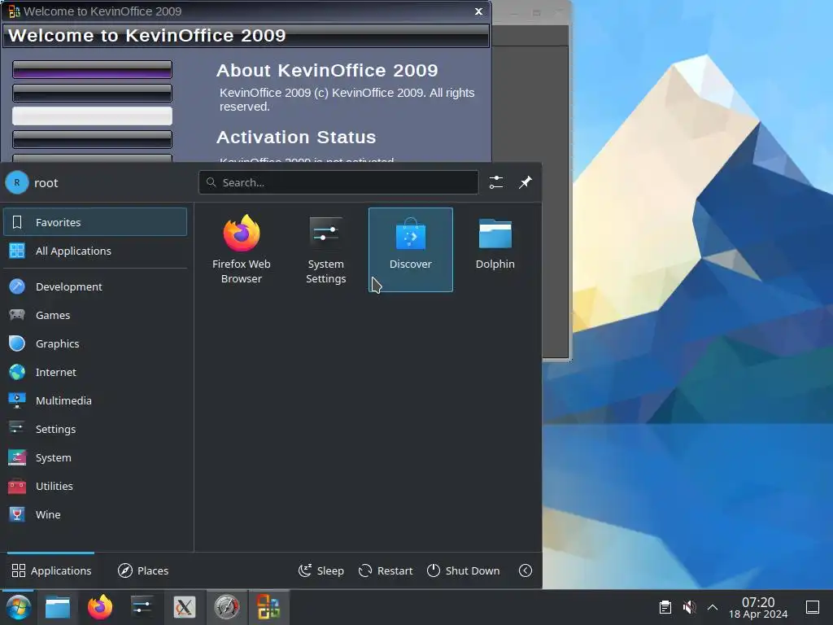Open System Settings taskbar icon

(x=142, y=607)
